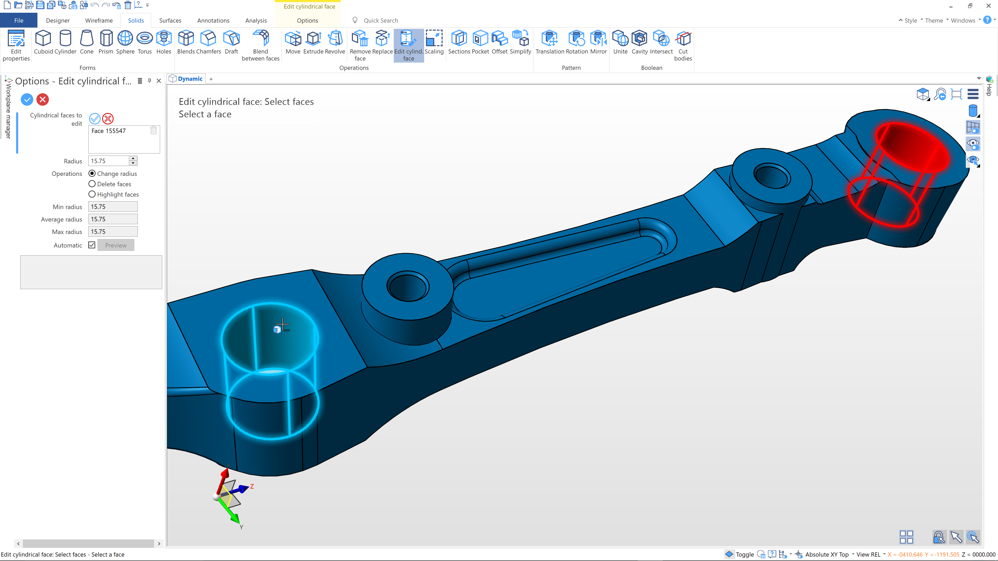Click inside the Radius input field
Viewport: 998px width, 561px height.
108,161
